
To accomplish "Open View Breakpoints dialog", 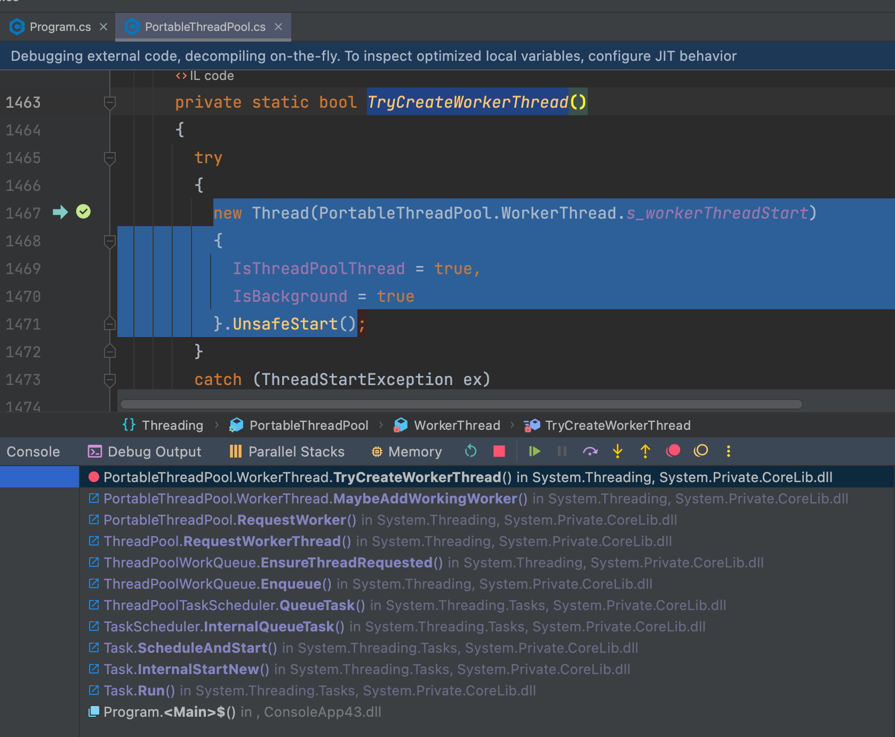I will (673, 451).
